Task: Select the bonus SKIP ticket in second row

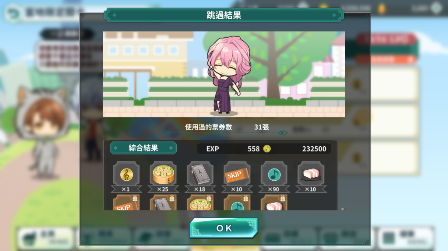Action: 126,203
